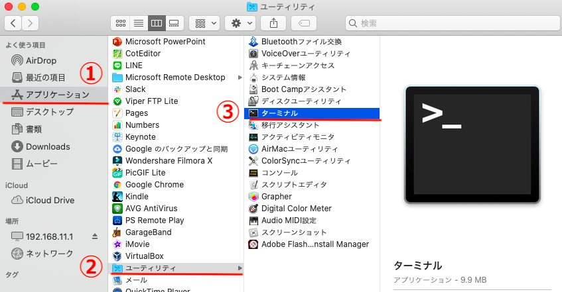Select Pages app icon
Screen dimensions: 562x292
point(117,113)
